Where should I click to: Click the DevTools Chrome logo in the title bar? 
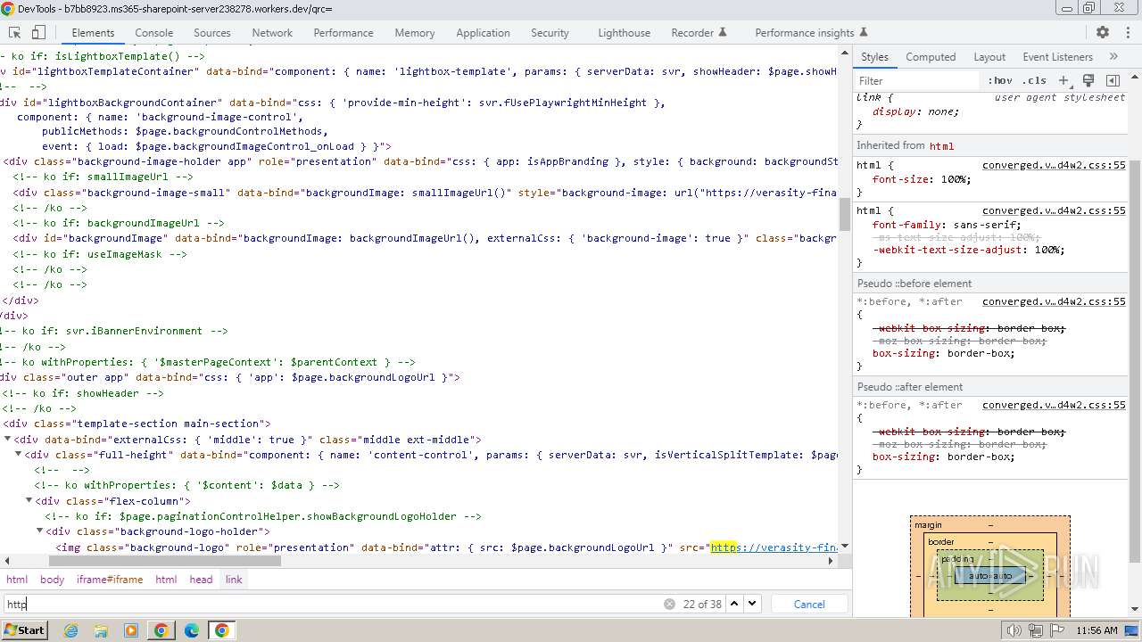click(8, 9)
